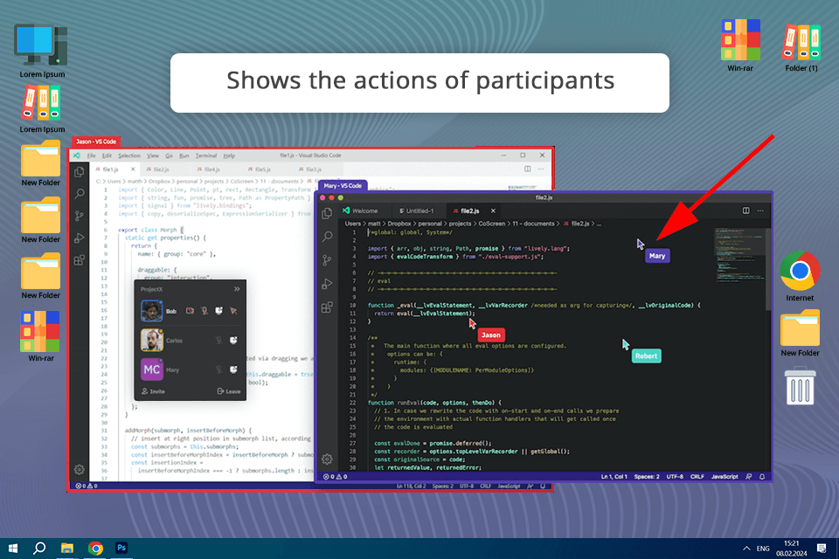Image resolution: width=839 pixels, height=559 pixels.
Task: Split editor in Mary's VS Code window
Action: 745,210
